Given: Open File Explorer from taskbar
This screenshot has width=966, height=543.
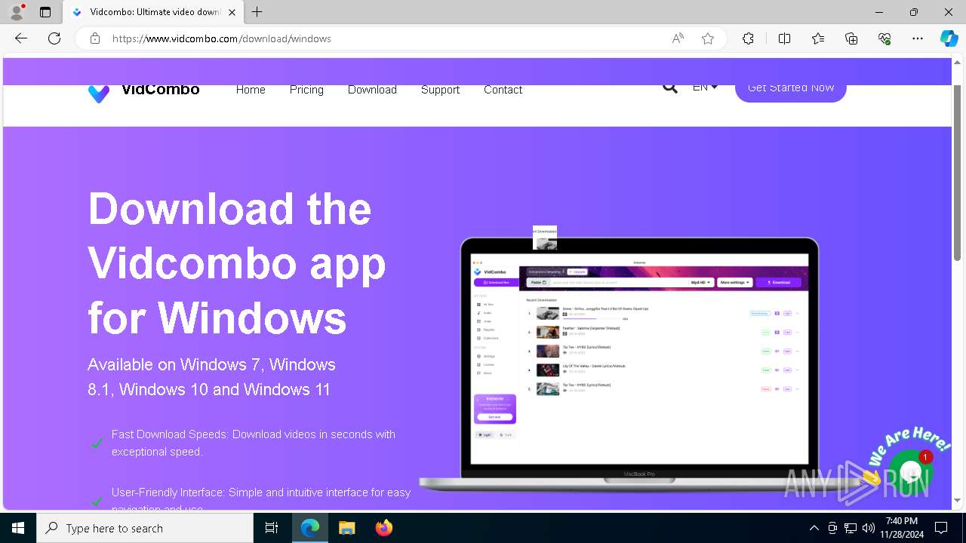Looking at the screenshot, I should tap(346, 528).
